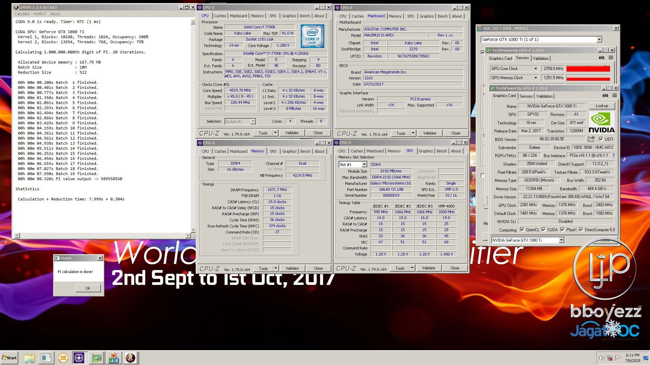
Task: Click the red GPU Memory Clock sensor graph
Action: click(x=588, y=78)
